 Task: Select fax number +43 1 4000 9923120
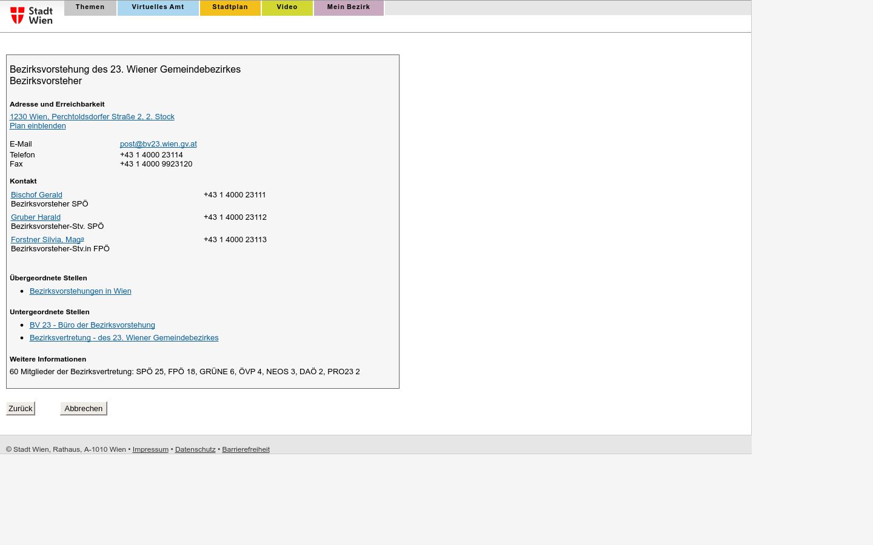pyautogui.click(x=156, y=164)
